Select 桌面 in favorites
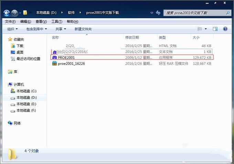 [x=20, y=52]
